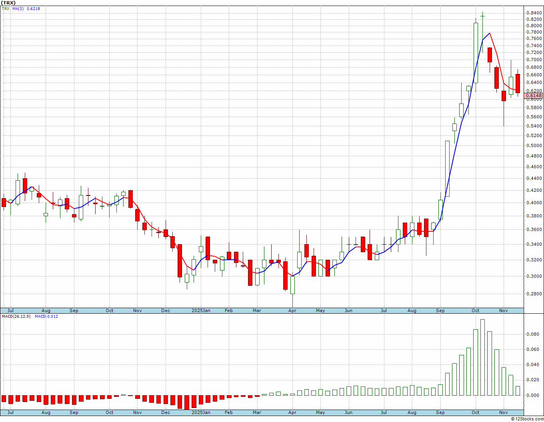544x422 pixels.
Task: Pick the 0.7800 price axis label
Action: tap(534, 32)
